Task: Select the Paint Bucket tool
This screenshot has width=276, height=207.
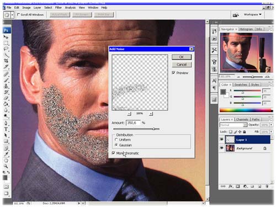Action: tap(6, 104)
